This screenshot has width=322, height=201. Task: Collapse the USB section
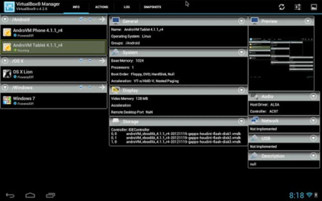point(313,138)
